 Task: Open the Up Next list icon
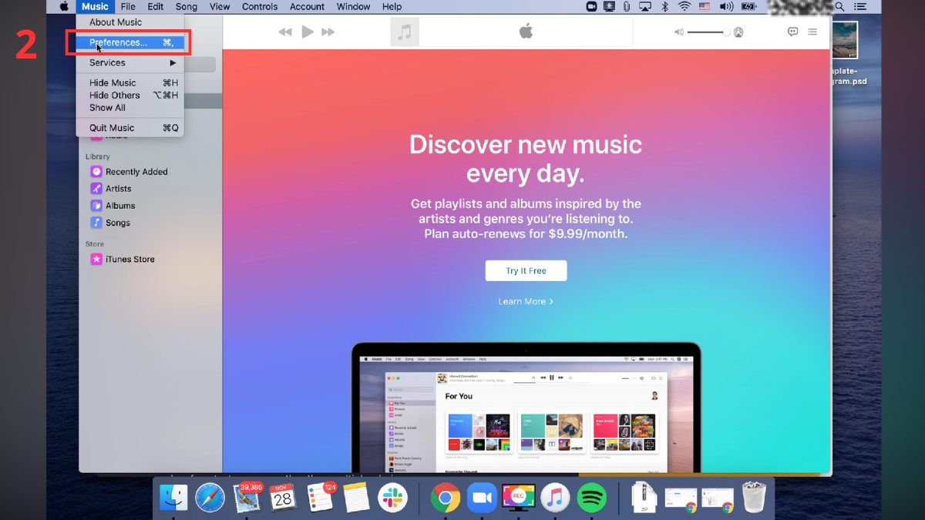coord(812,32)
